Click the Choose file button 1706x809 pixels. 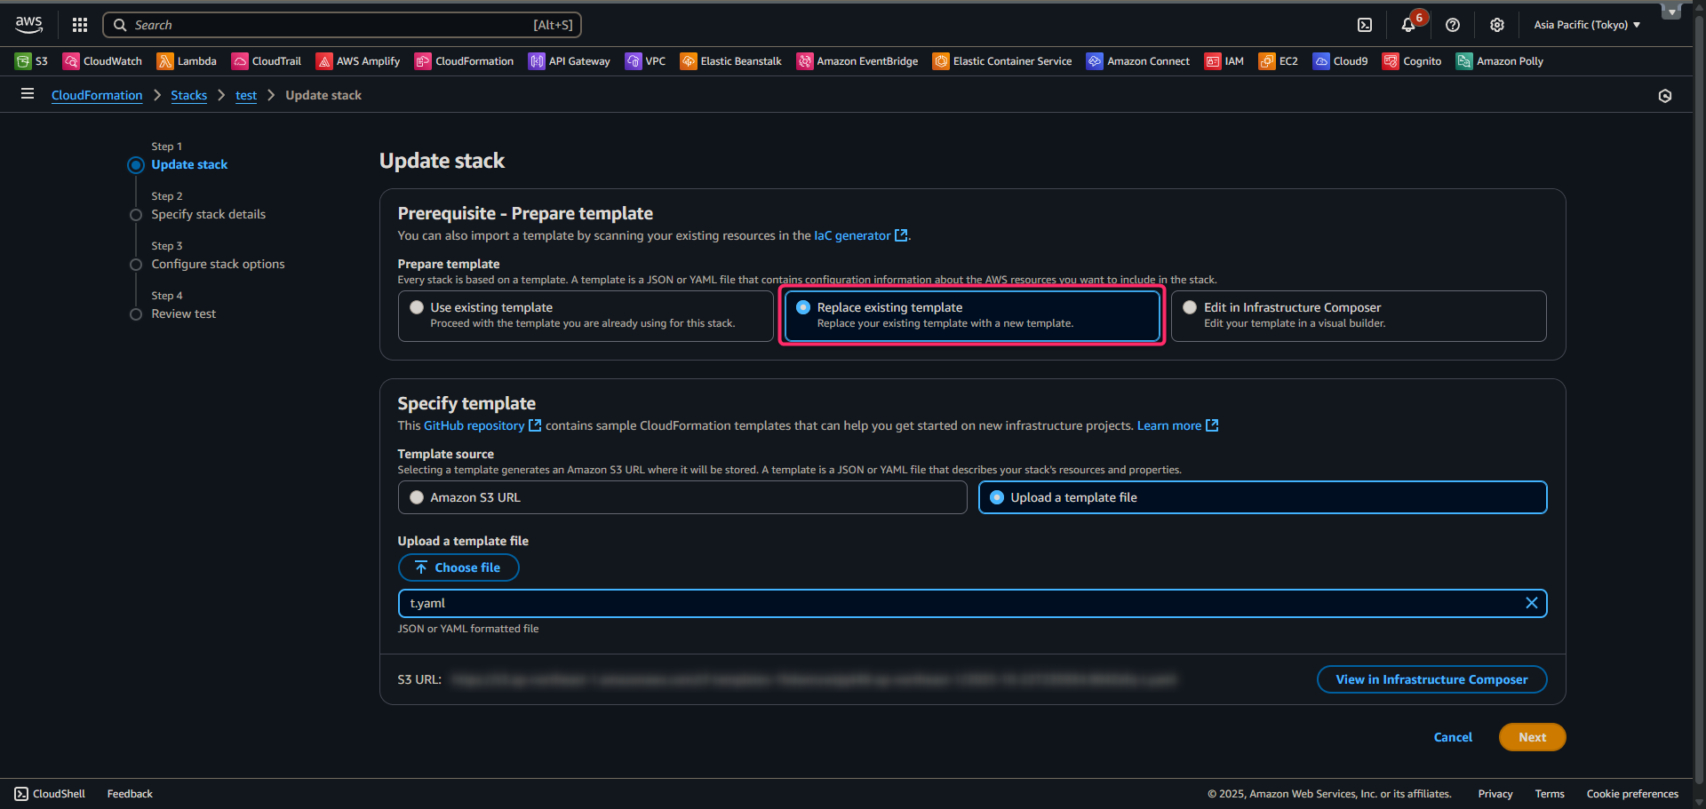458,567
